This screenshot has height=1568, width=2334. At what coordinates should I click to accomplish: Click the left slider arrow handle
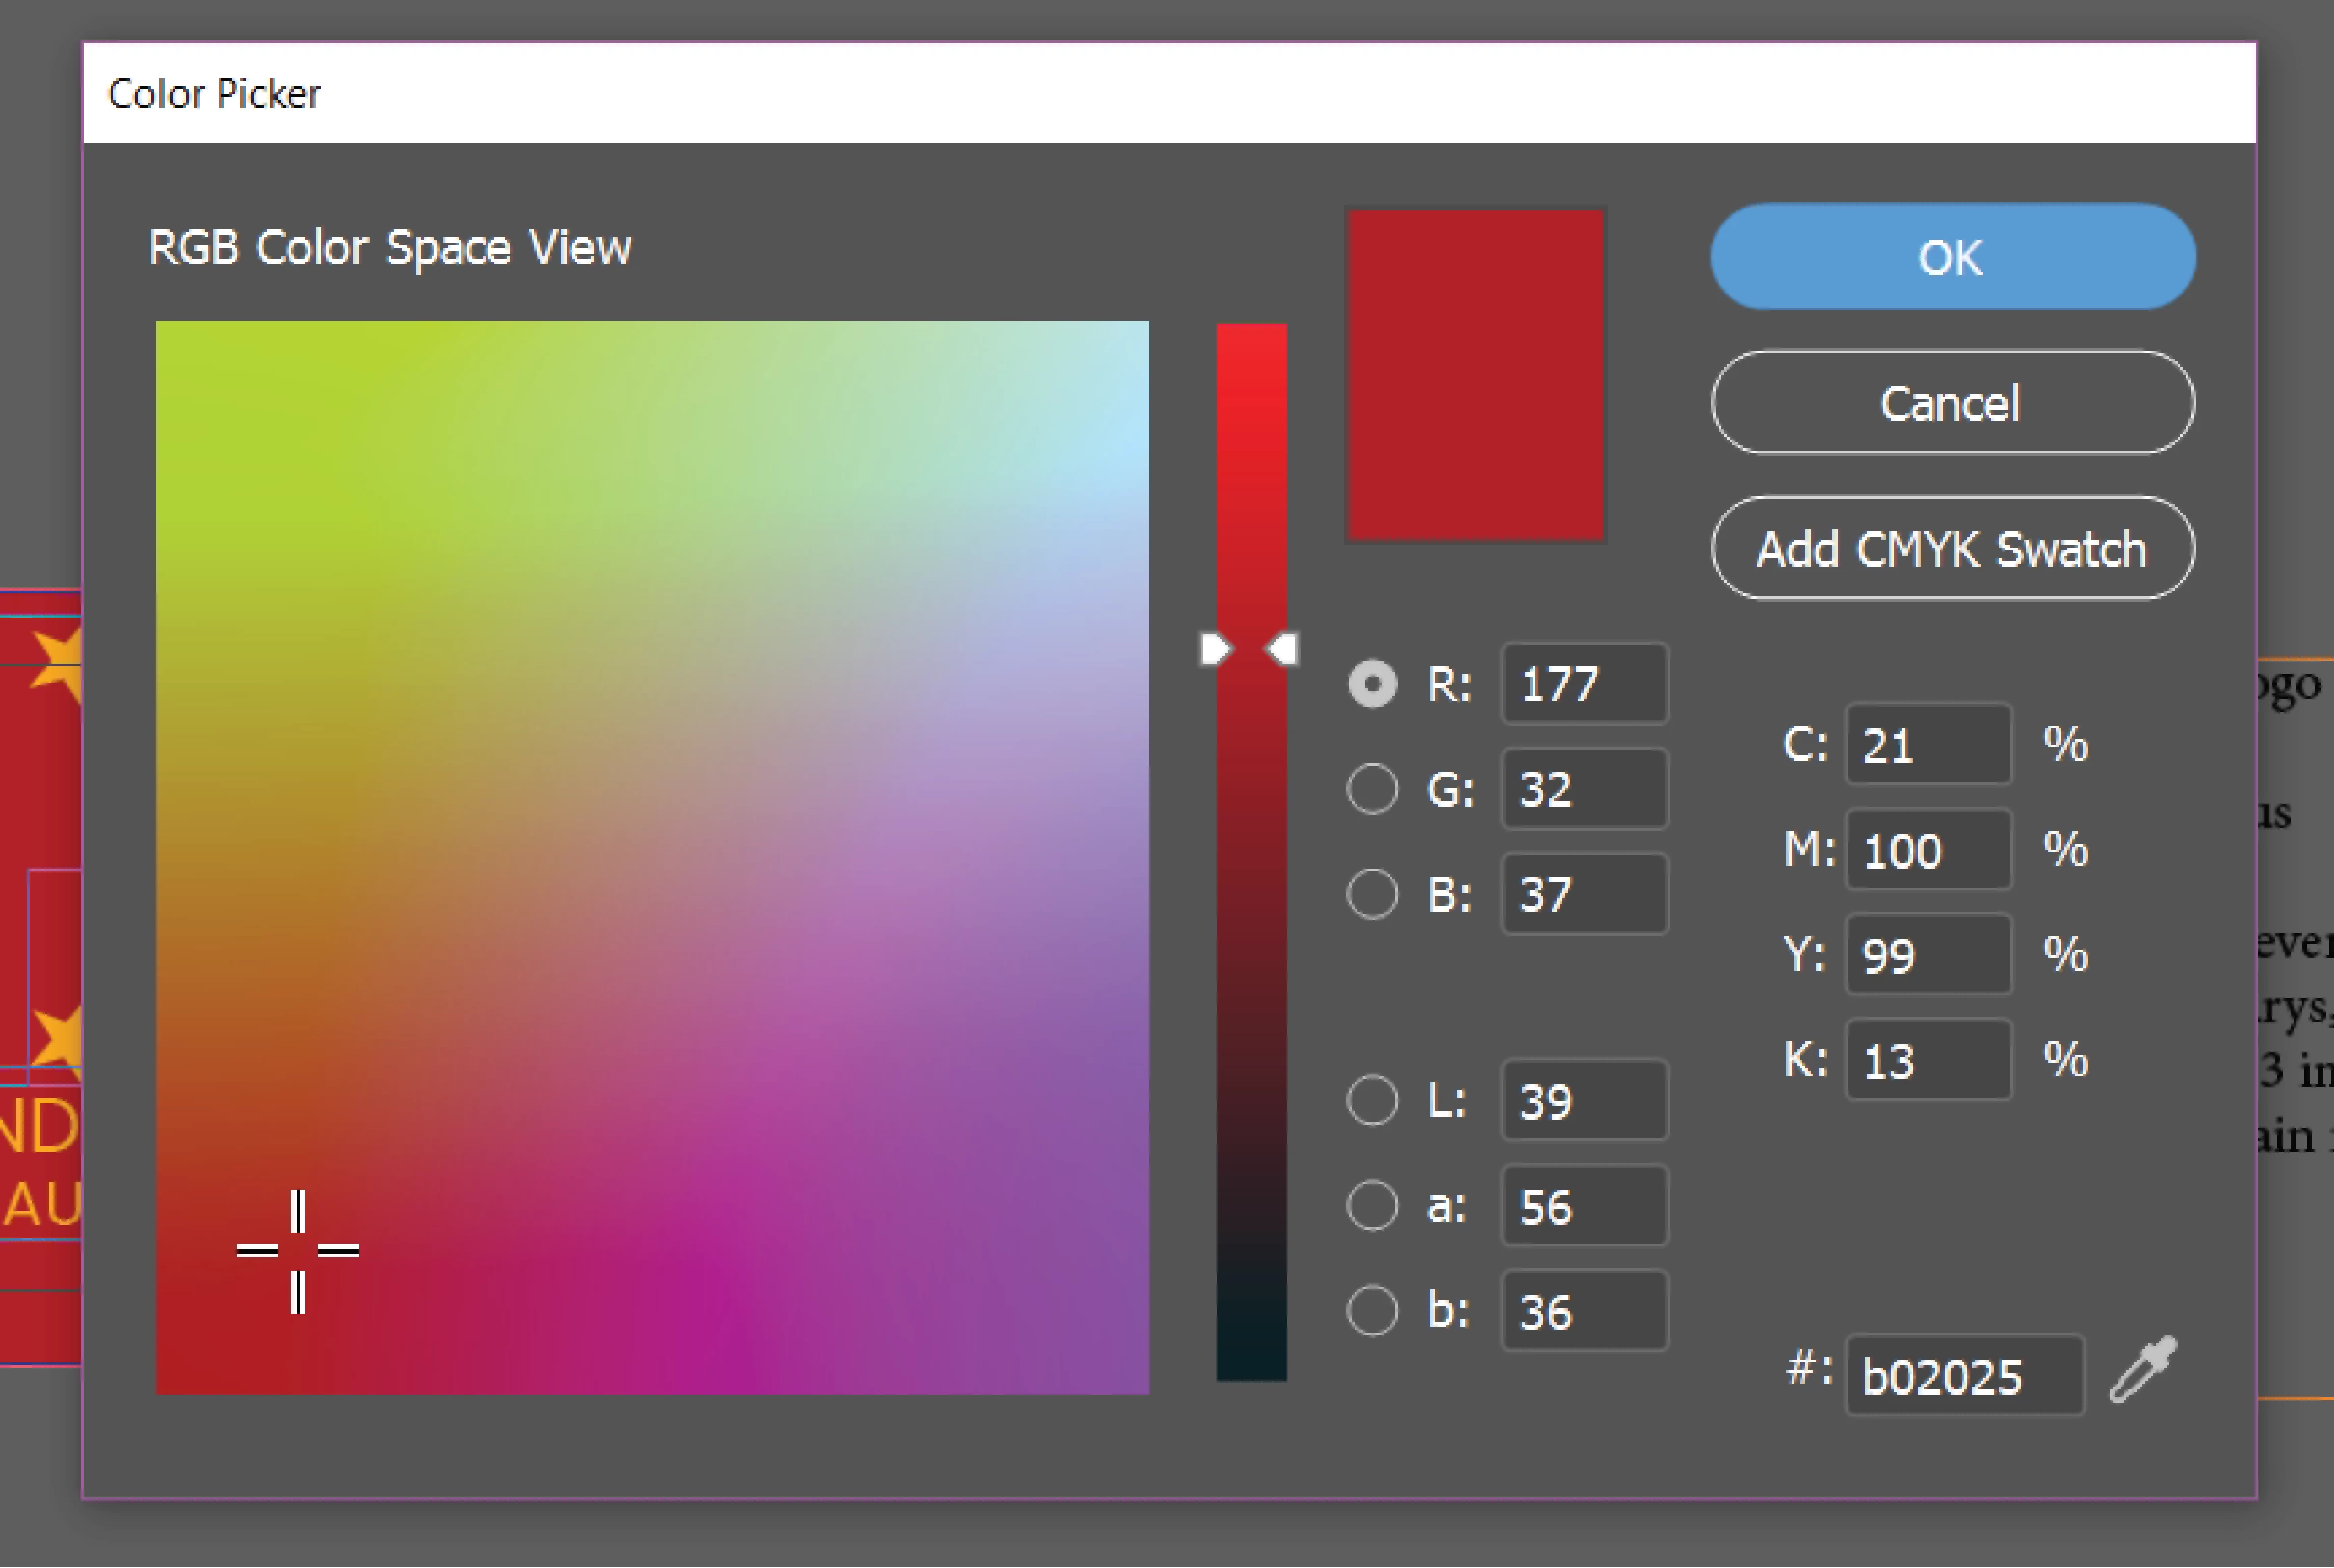(1214, 649)
